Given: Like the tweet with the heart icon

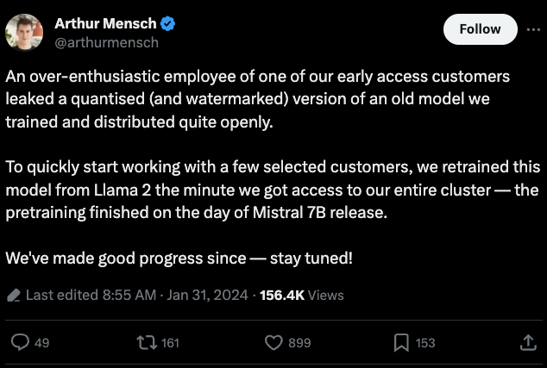Looking at the screenshot, I should coord(273,343).
